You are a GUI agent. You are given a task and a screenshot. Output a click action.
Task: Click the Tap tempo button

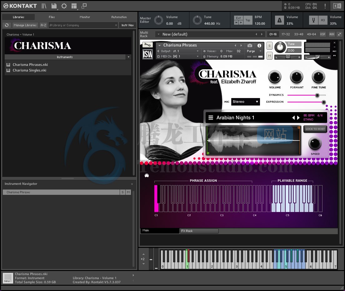tap(248, 20)
